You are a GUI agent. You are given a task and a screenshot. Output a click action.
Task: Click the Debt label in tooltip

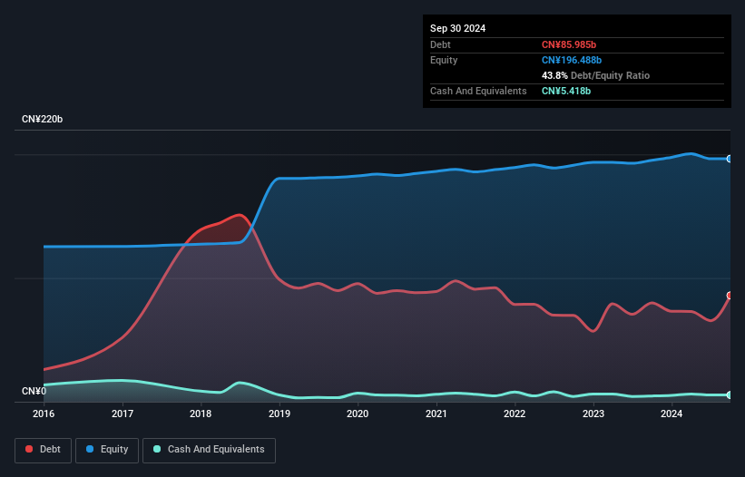440,44
